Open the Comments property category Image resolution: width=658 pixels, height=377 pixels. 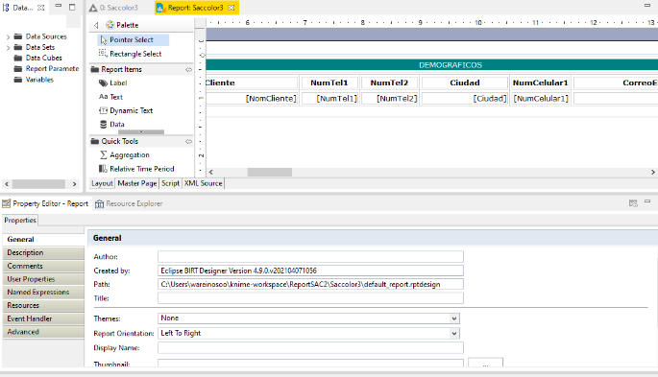[43, 266]
